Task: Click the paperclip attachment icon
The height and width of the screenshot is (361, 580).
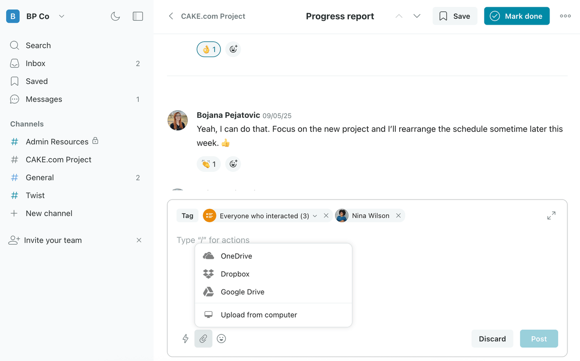Action: [203, 339]
